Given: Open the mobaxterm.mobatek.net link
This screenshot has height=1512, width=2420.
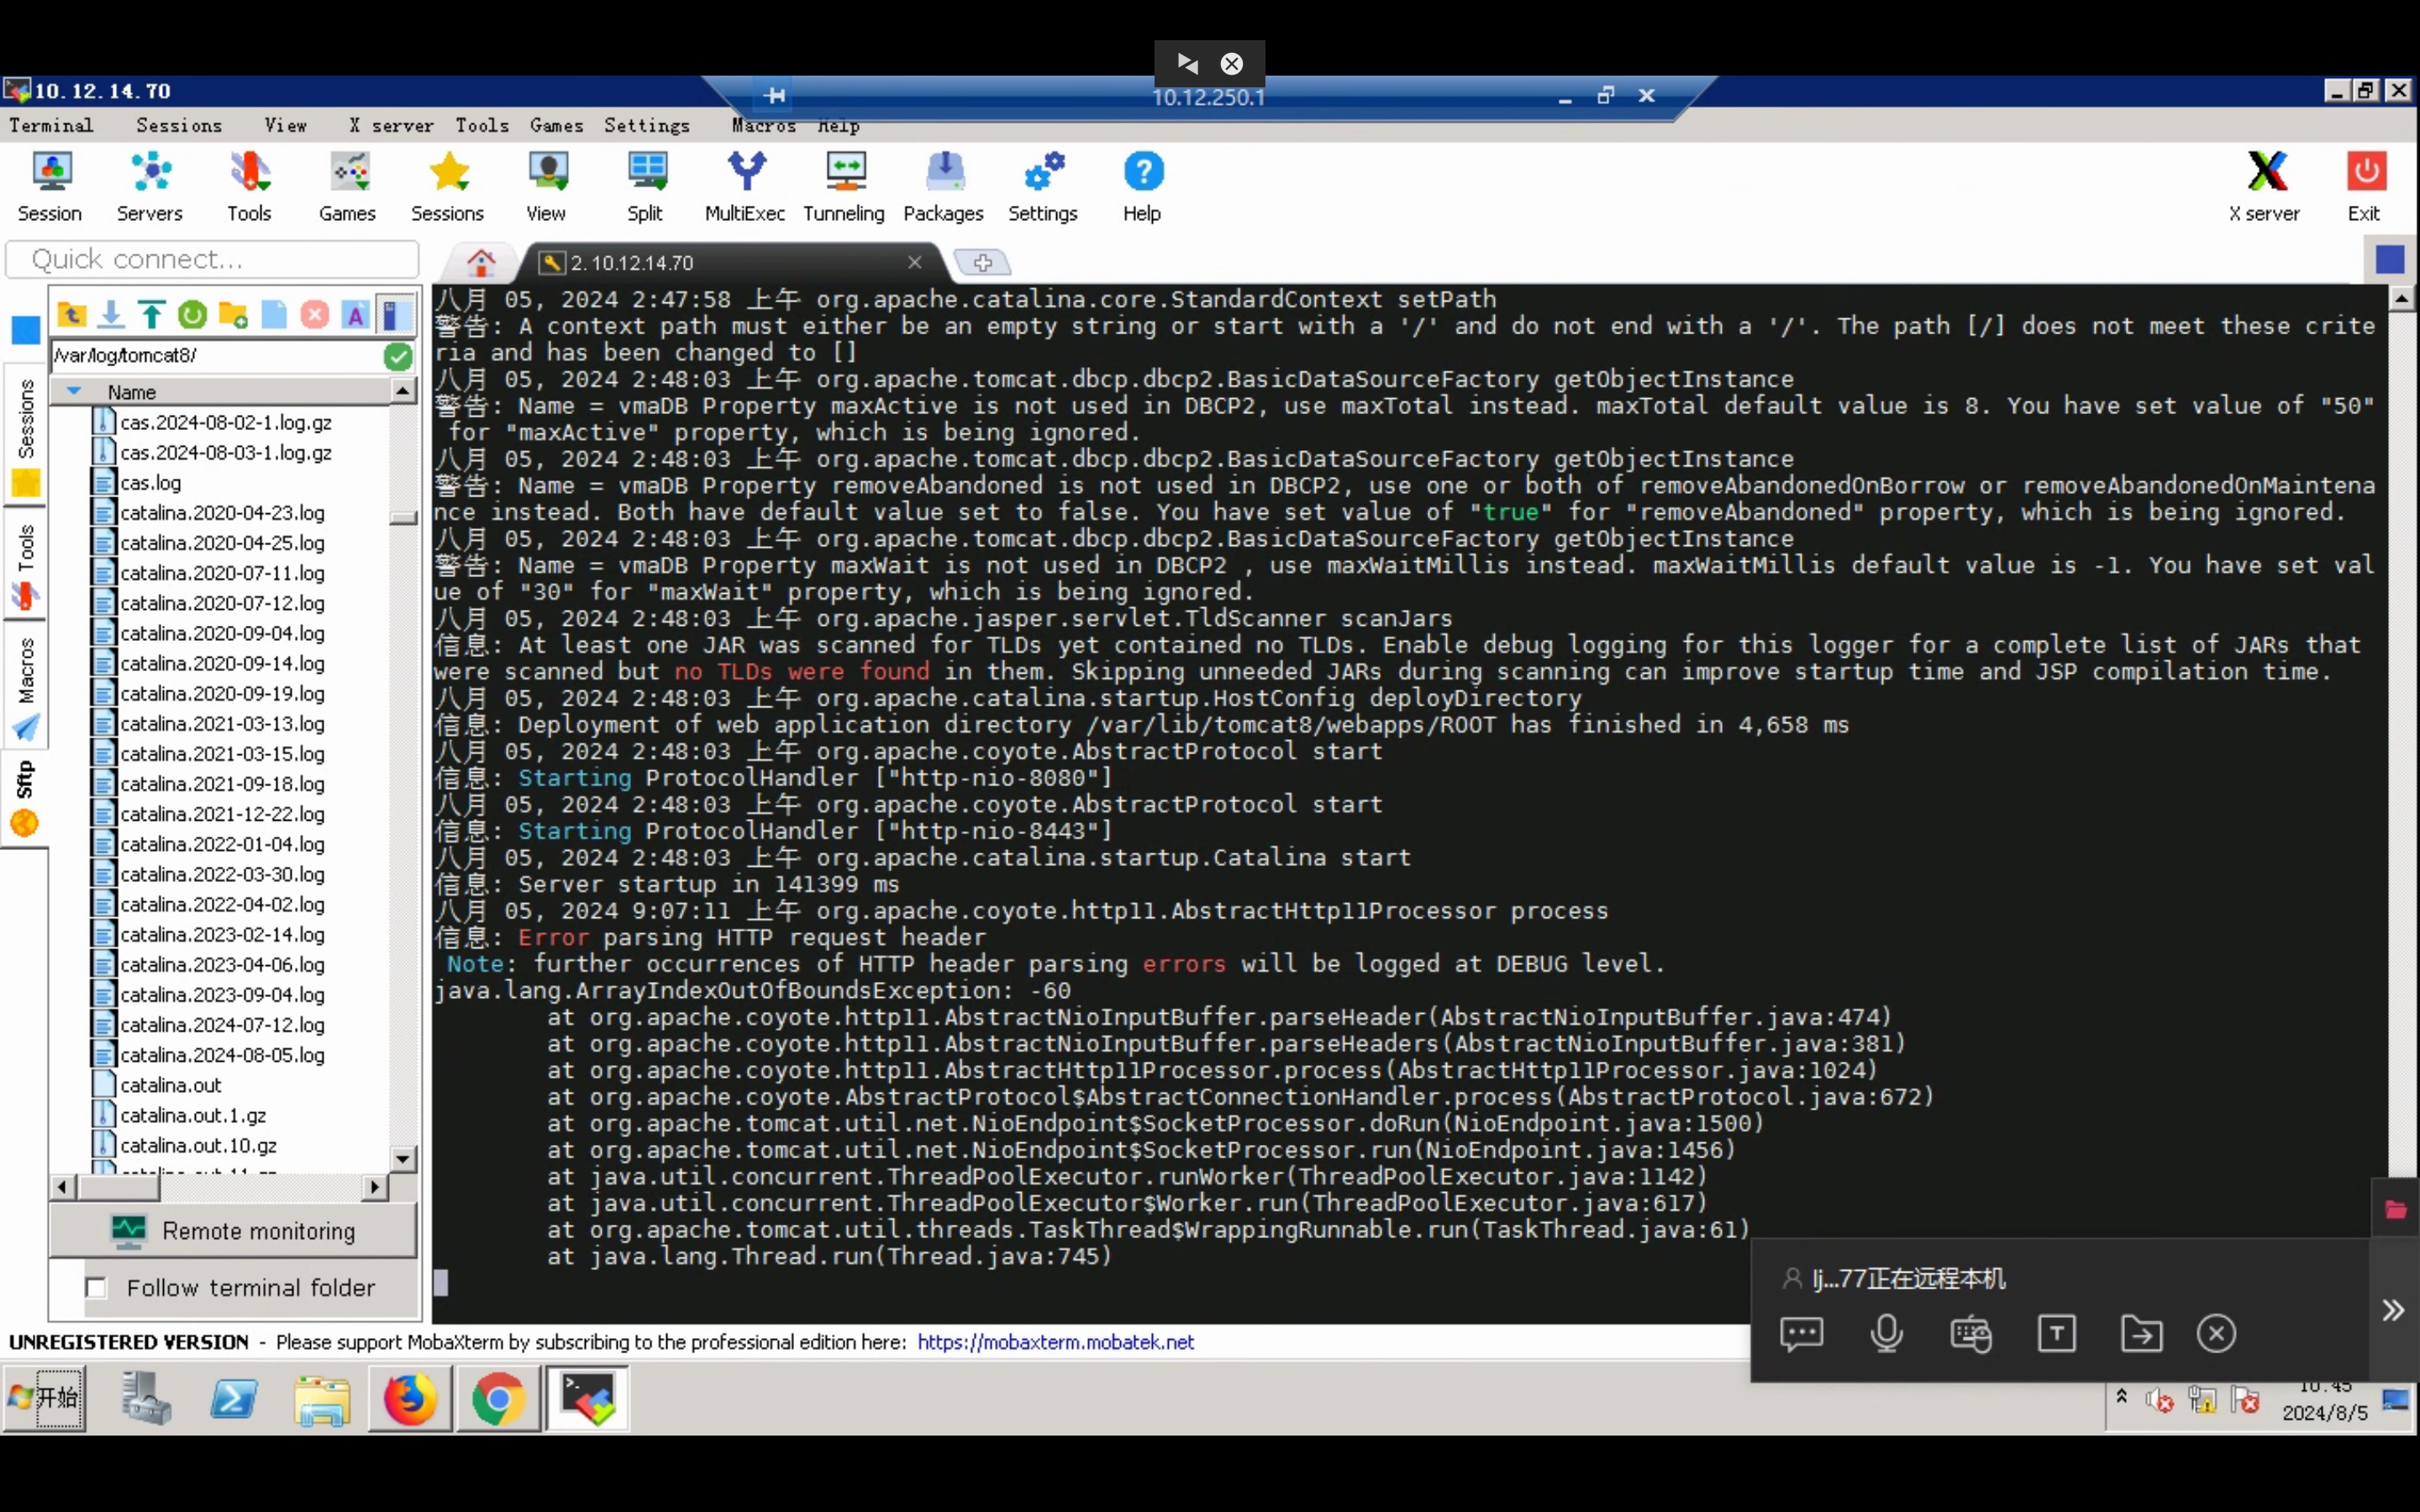Looking at the screenshot, I should (x=1055, y=1342).
